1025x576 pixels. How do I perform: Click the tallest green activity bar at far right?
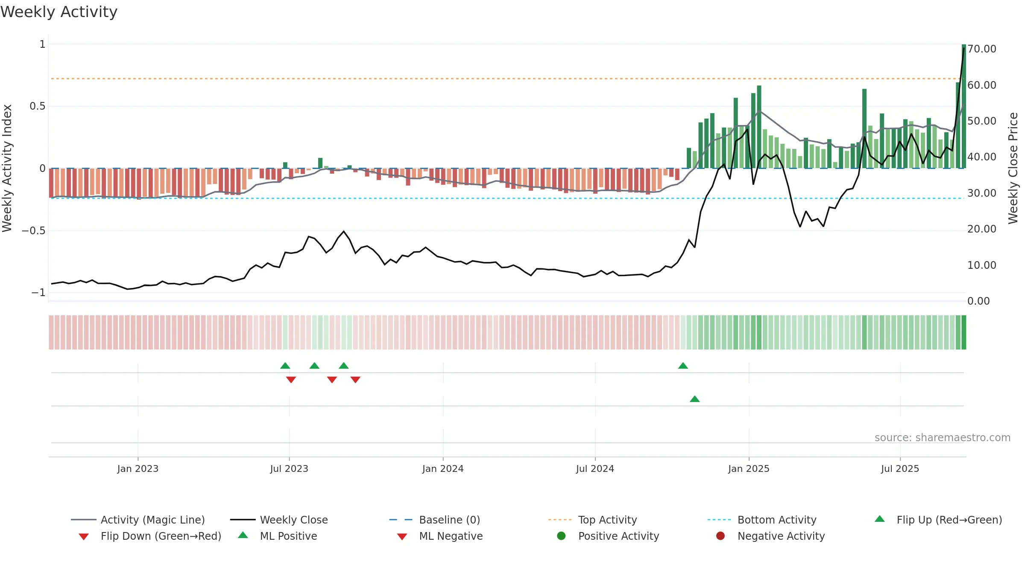click(x=964, y=106)
